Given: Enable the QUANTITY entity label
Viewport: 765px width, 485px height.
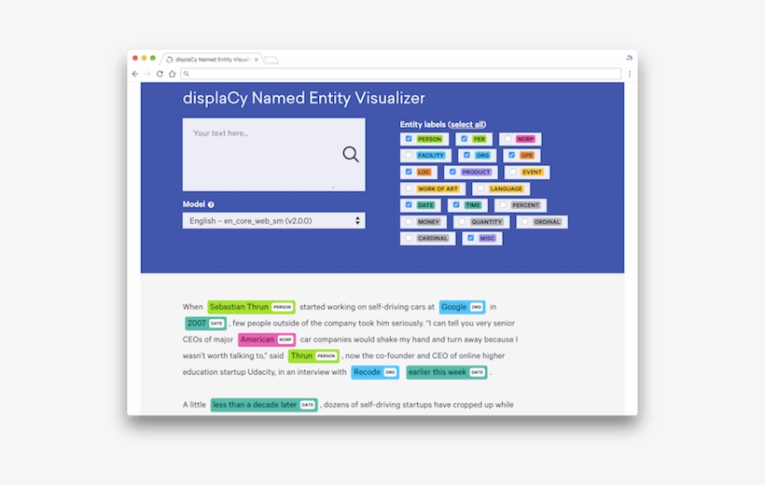Looking at the screenshot, I should [462, 222].
